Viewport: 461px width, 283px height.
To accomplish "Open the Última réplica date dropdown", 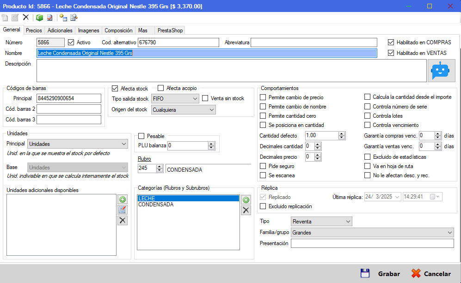I will 397,197.
